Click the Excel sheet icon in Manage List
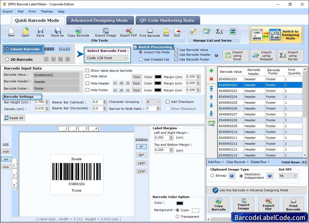 (206, 31)
